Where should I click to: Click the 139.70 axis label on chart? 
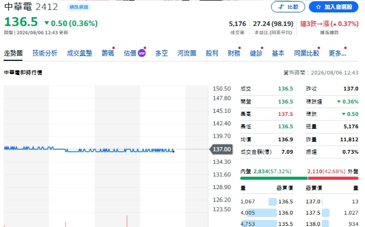(x=222, y=136)
